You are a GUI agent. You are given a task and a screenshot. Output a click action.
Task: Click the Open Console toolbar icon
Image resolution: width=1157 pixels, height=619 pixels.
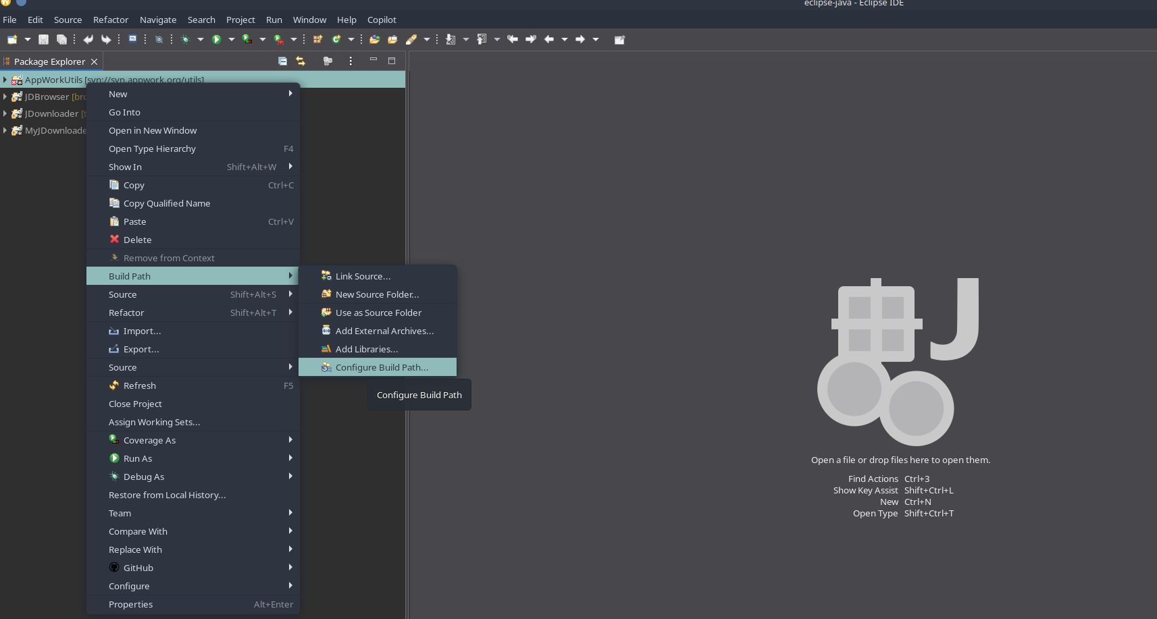133,39
